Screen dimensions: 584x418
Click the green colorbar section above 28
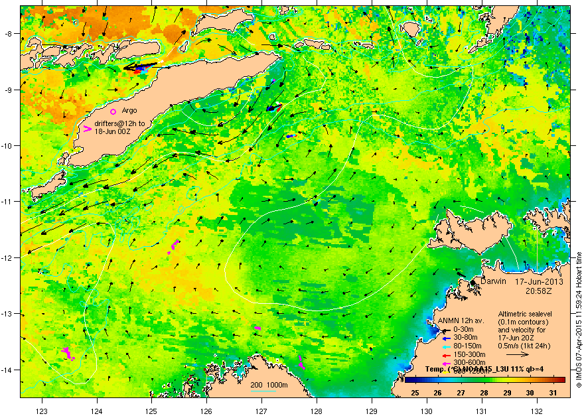pyautogui.click(x=484, y=380)
